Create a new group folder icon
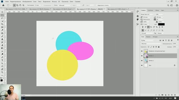 [169, 95]
